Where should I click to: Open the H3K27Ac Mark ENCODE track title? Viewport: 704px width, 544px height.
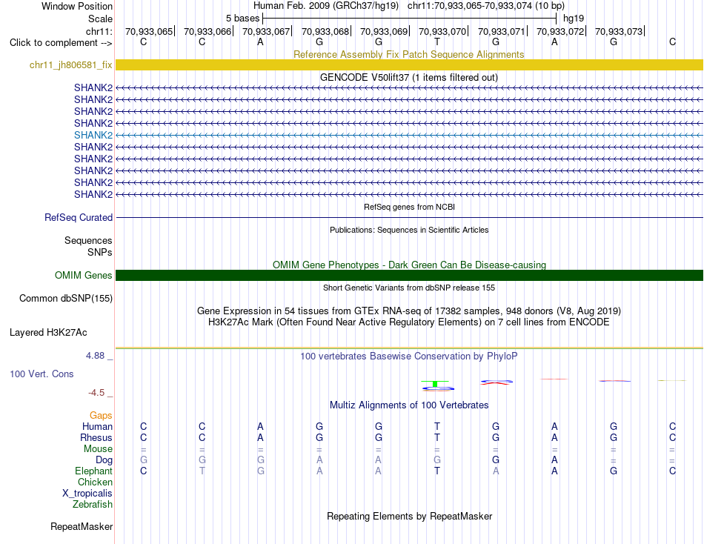tap(408, 322)
